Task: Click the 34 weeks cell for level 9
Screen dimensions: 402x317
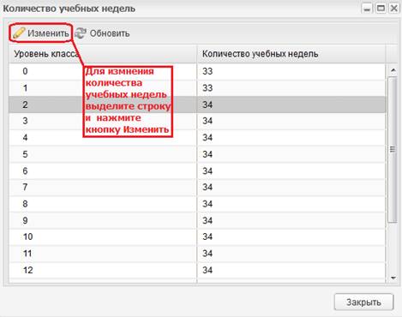Action: click(291, 220)
